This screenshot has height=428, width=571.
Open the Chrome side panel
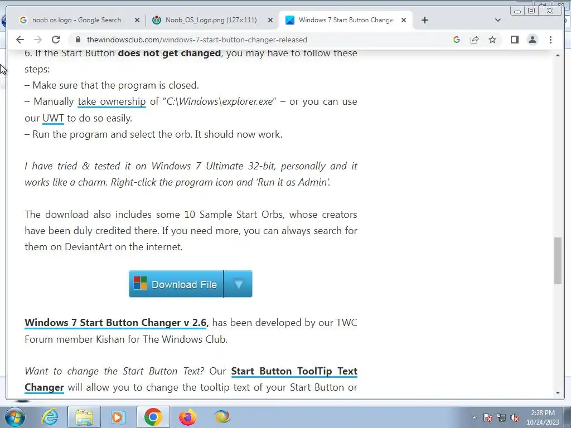514,40
